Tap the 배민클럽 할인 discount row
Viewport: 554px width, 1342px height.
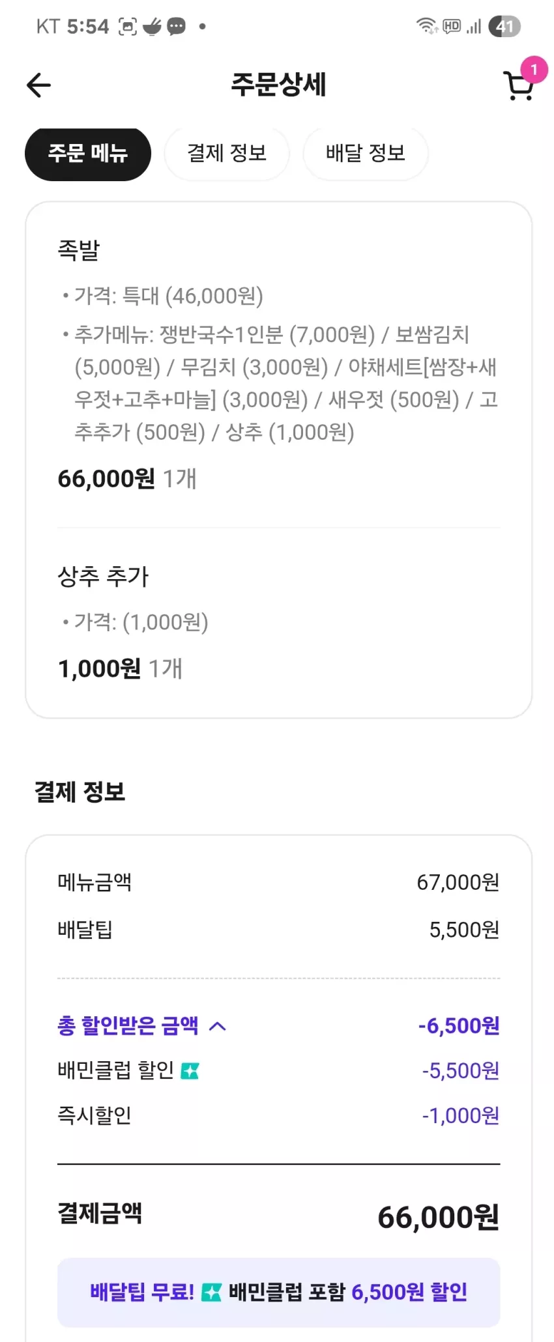click(x=279, y=1070)
